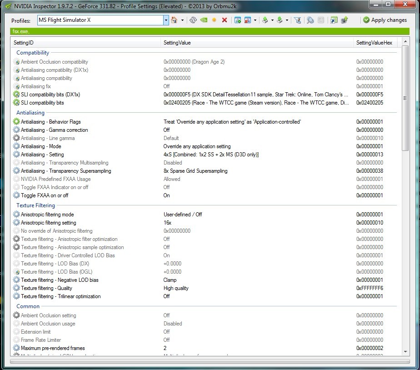This screenshot has height=370, width=420.
Task: Restore NVIDIA defaults with the green logo icon
Action: 204,20
